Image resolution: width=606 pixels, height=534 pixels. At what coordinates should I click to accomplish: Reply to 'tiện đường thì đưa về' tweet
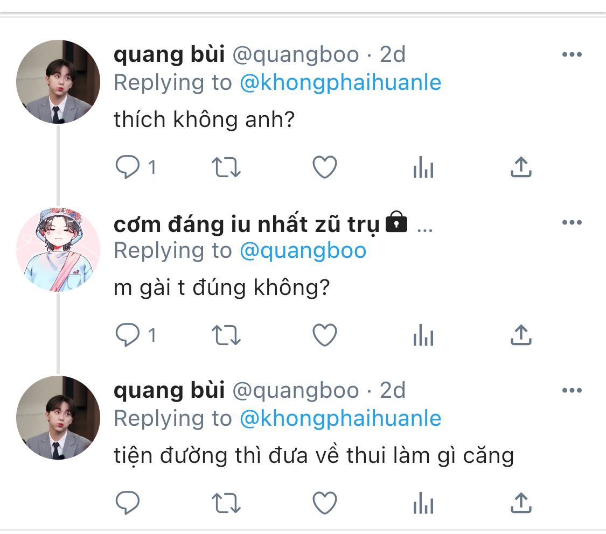click(128, 503)
